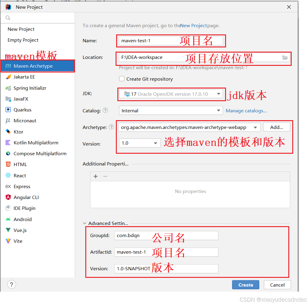
Task: Browse location with folder icon
Action: coord(285,57)
